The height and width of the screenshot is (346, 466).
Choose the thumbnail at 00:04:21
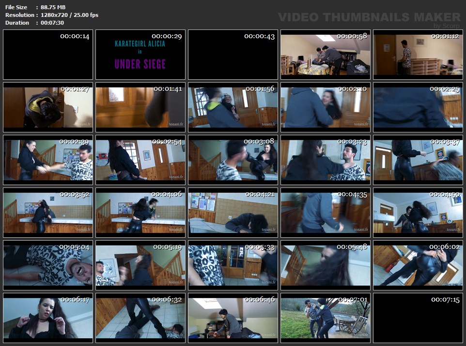233,213
